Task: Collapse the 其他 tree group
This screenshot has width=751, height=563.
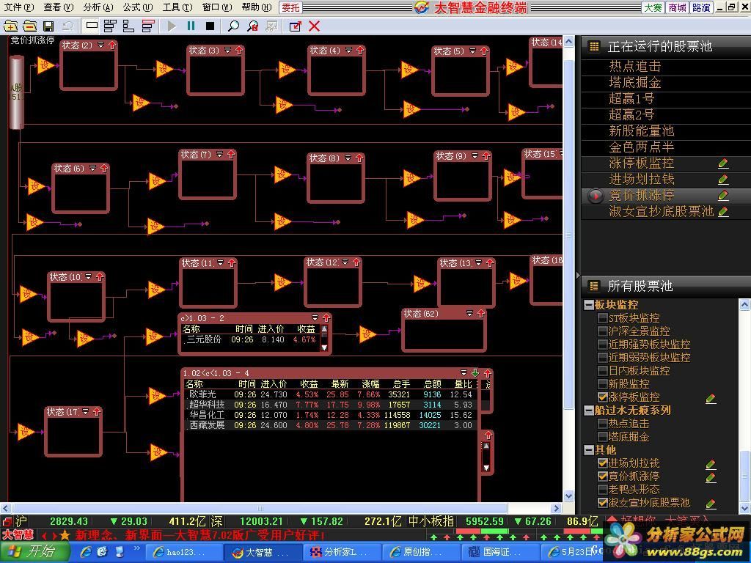Action: pos(589,450)
